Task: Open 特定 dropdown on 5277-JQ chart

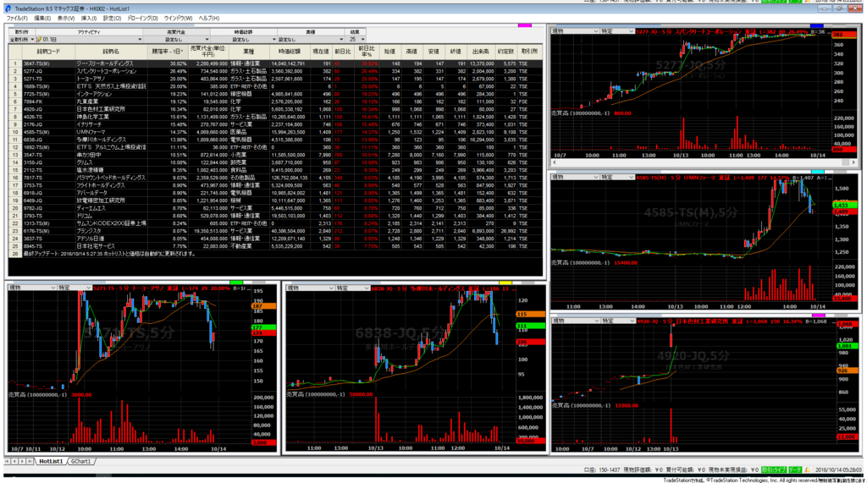Action: pos(617,31)
